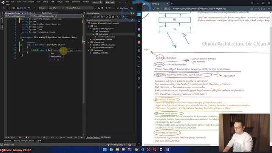Collapse the Core solution folder

(x=88, y=26)
